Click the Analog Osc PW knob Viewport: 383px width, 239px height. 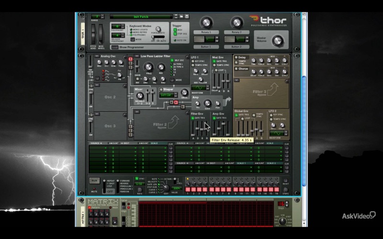[x=119, y=75]
